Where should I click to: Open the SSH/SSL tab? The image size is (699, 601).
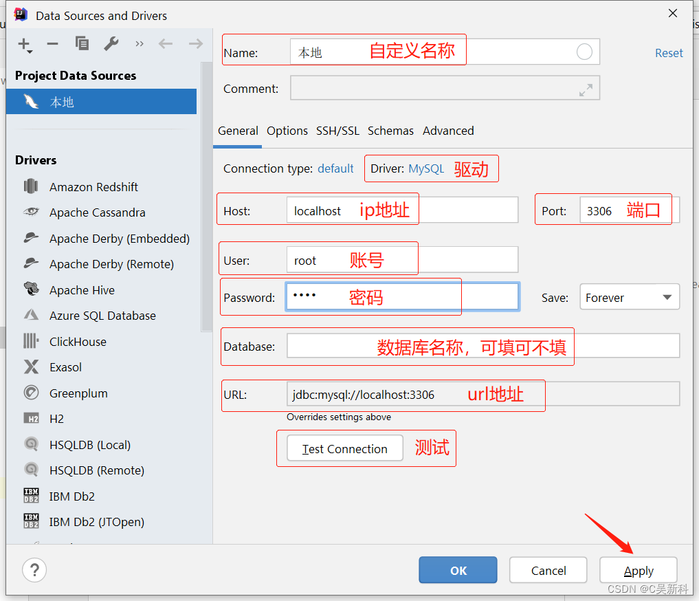(337, 131)
